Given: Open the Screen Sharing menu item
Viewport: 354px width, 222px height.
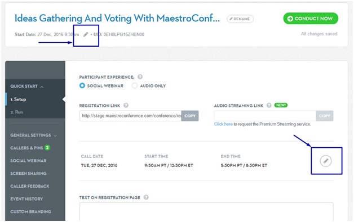Looking at the screenshot, I should [28, 173].
